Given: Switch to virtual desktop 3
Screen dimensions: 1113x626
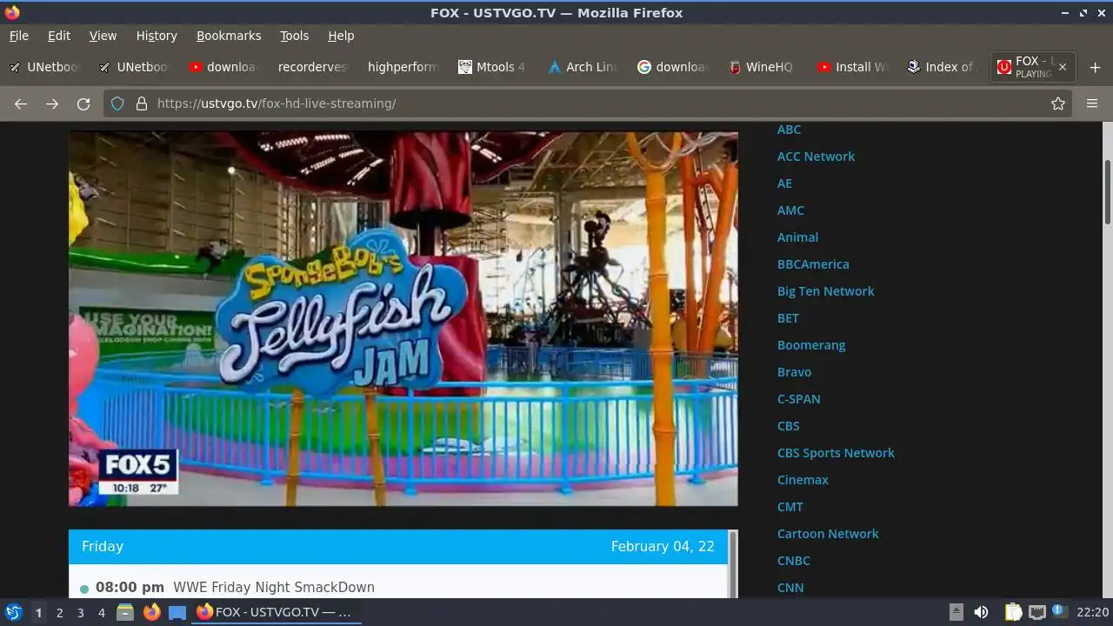Looking at the screenshot, I should (80, 613).
